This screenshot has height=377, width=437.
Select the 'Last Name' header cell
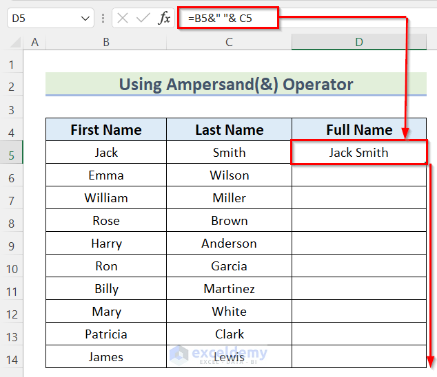point(229,129)
